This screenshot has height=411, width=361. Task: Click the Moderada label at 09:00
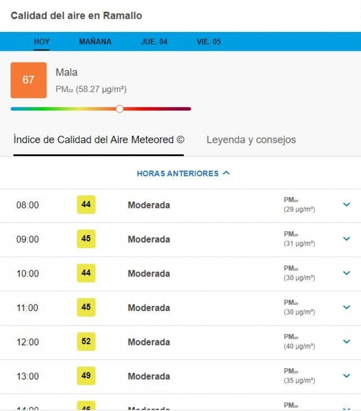click(x=149, y=239)
